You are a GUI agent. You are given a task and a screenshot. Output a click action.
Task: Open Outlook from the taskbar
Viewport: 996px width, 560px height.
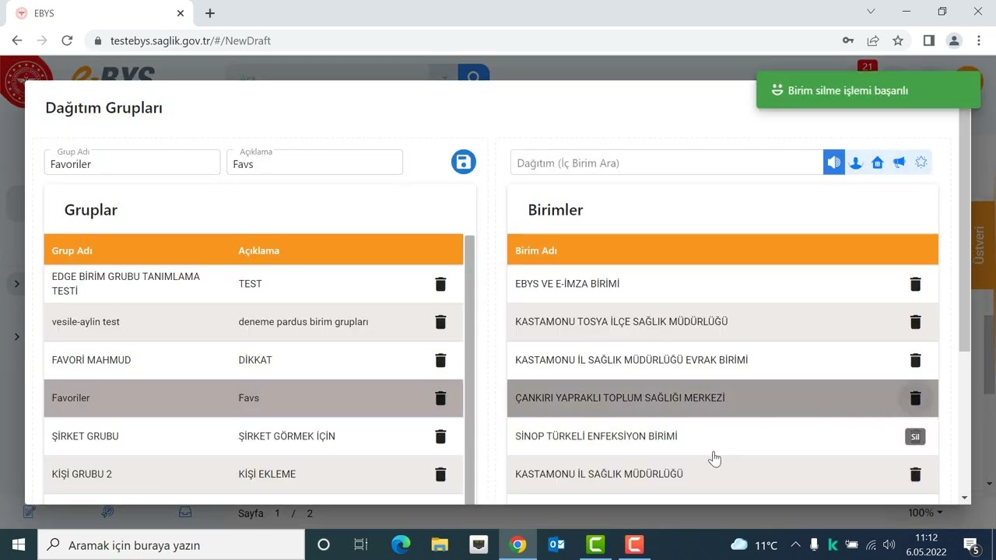(556, 544)
